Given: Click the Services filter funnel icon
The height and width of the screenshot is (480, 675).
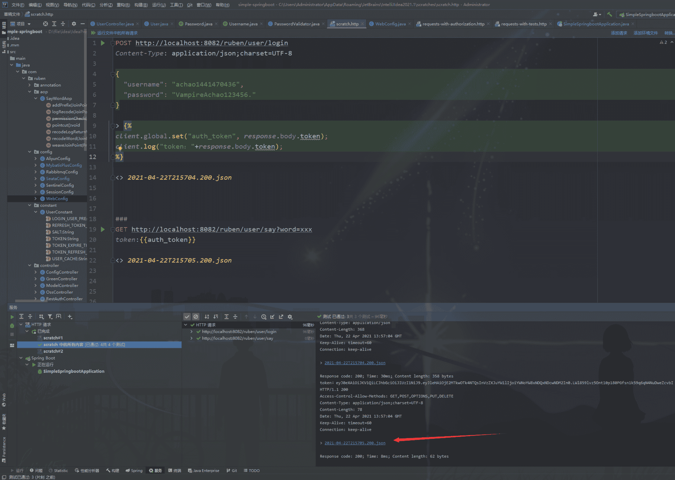Looking at the screenshot, I should click(50, 317).
